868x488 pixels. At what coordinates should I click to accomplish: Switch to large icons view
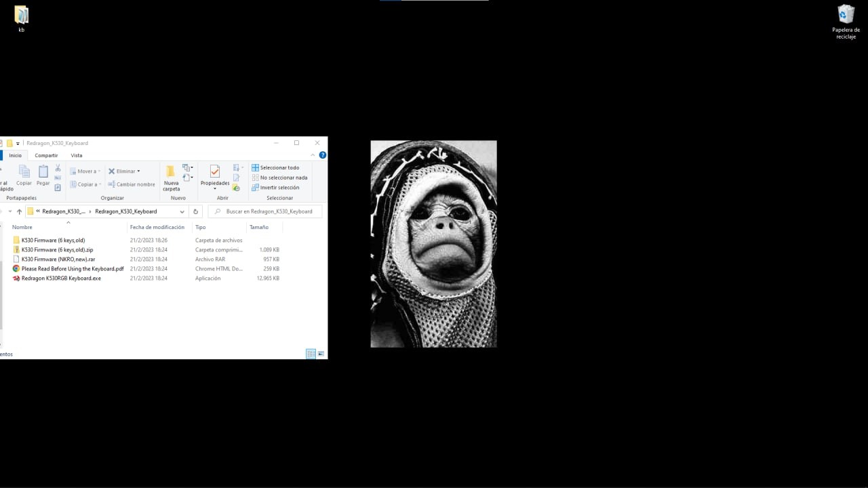(321, 354)
